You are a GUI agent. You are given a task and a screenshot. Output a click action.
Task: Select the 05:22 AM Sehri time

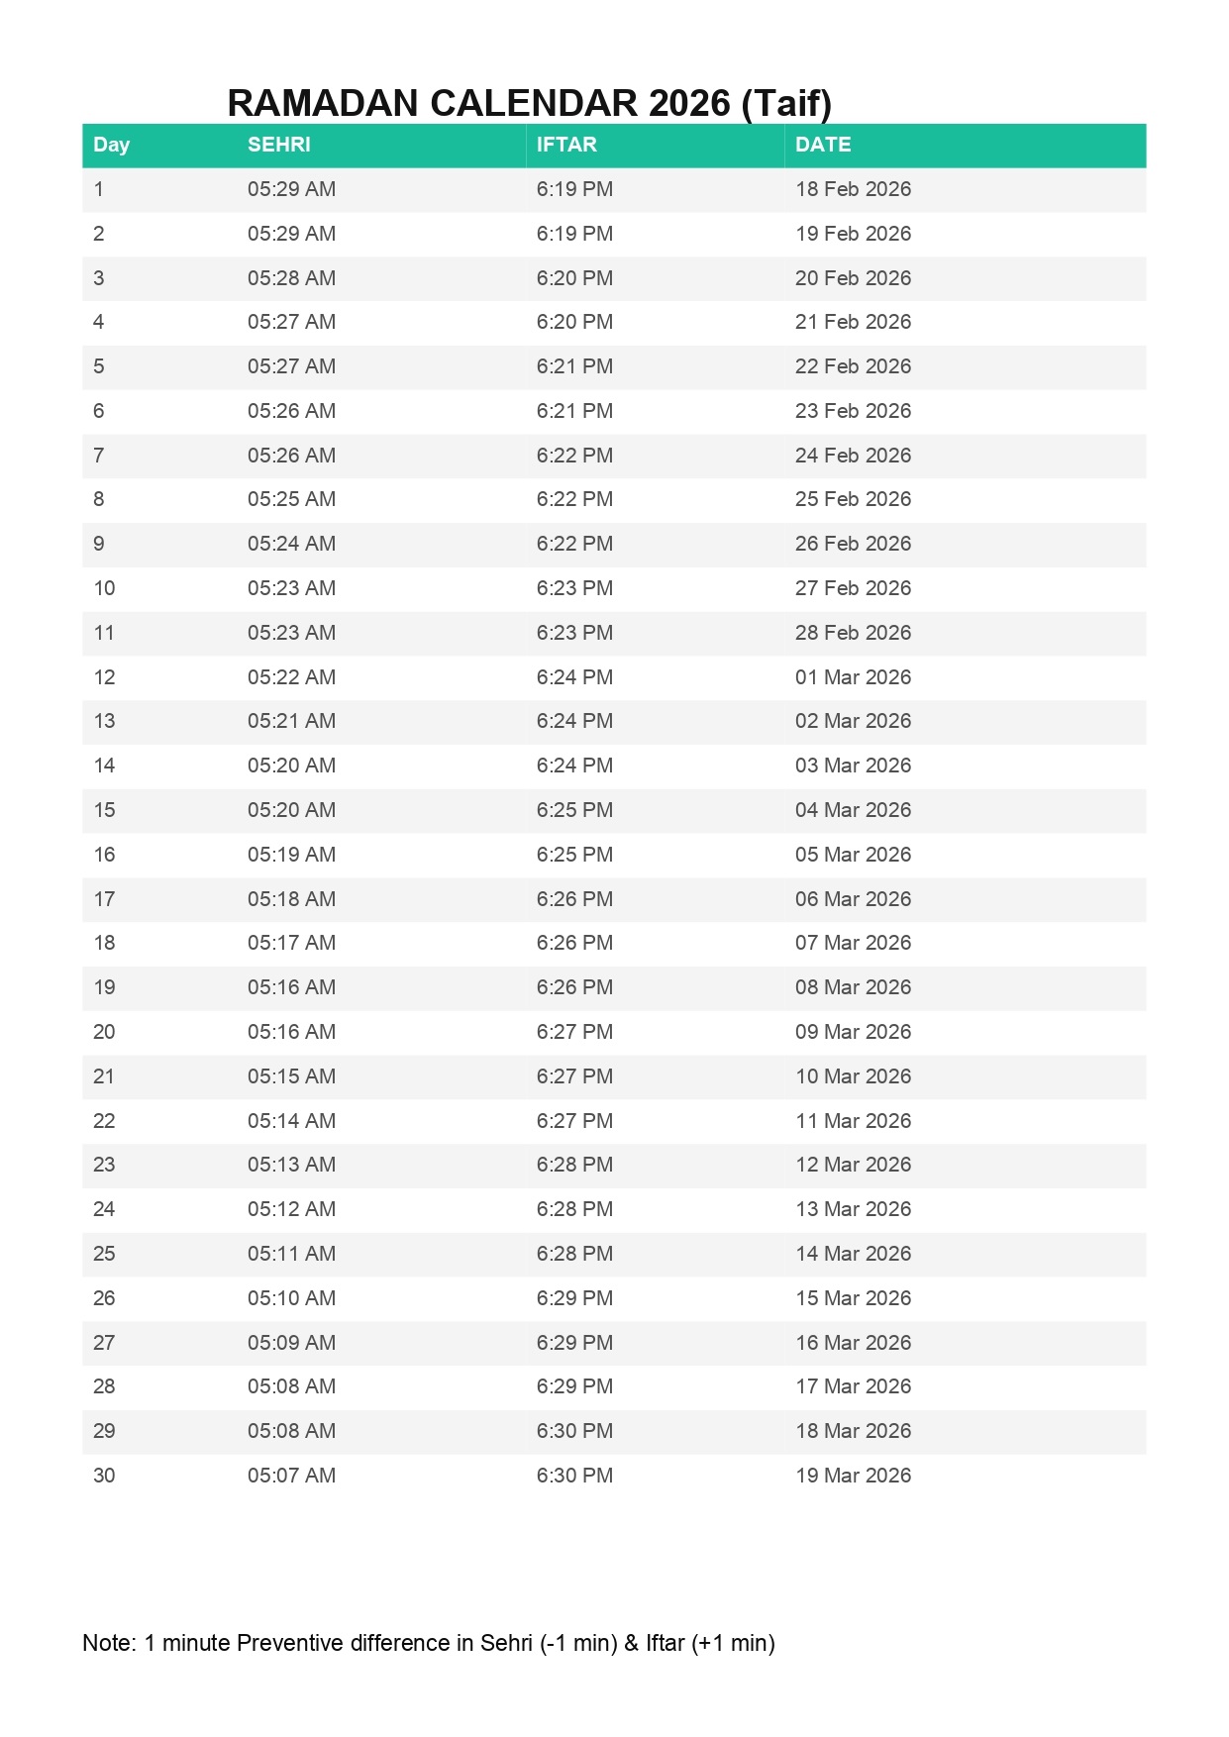coord(291,677)
